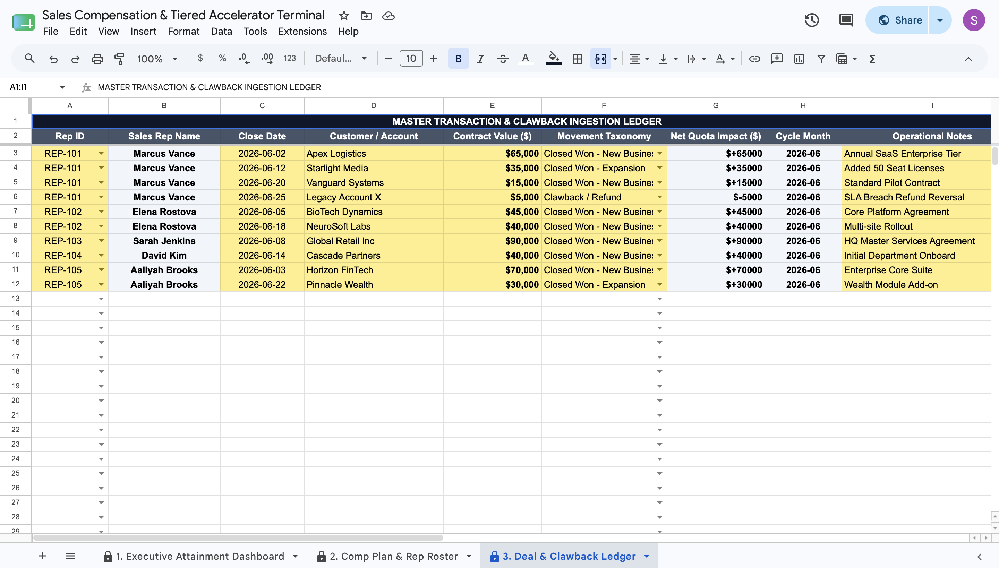Image resolution: width=999 pixels, height=568 pixels.
Task: Star this spreadsheet
Action: point(344,16)
